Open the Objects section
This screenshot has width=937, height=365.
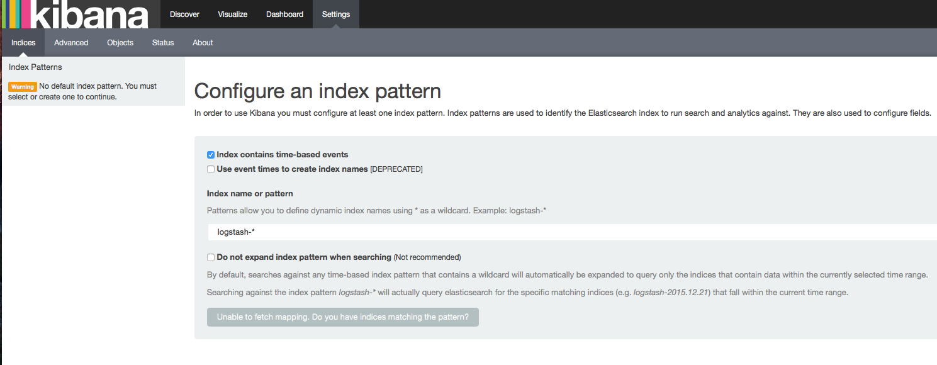click(x=120, y=43)
